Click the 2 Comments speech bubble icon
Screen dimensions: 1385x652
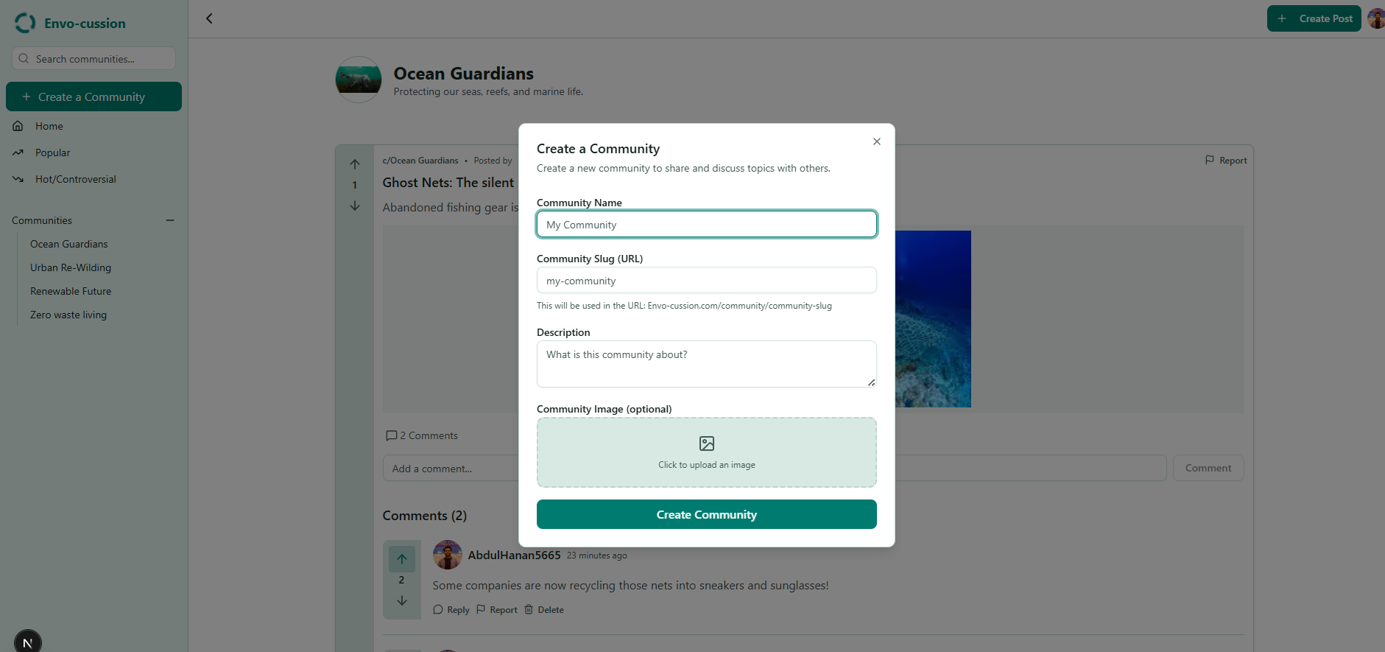pyautogui.click(x=391, y=435)
